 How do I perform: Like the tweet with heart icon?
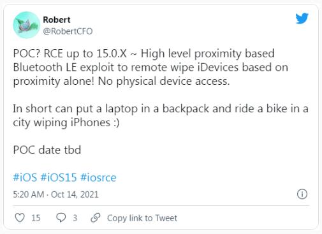[20, 218]
